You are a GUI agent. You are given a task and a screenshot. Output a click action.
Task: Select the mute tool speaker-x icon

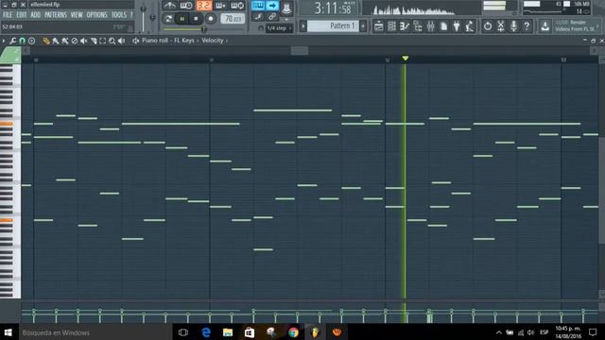pos(84,41)
